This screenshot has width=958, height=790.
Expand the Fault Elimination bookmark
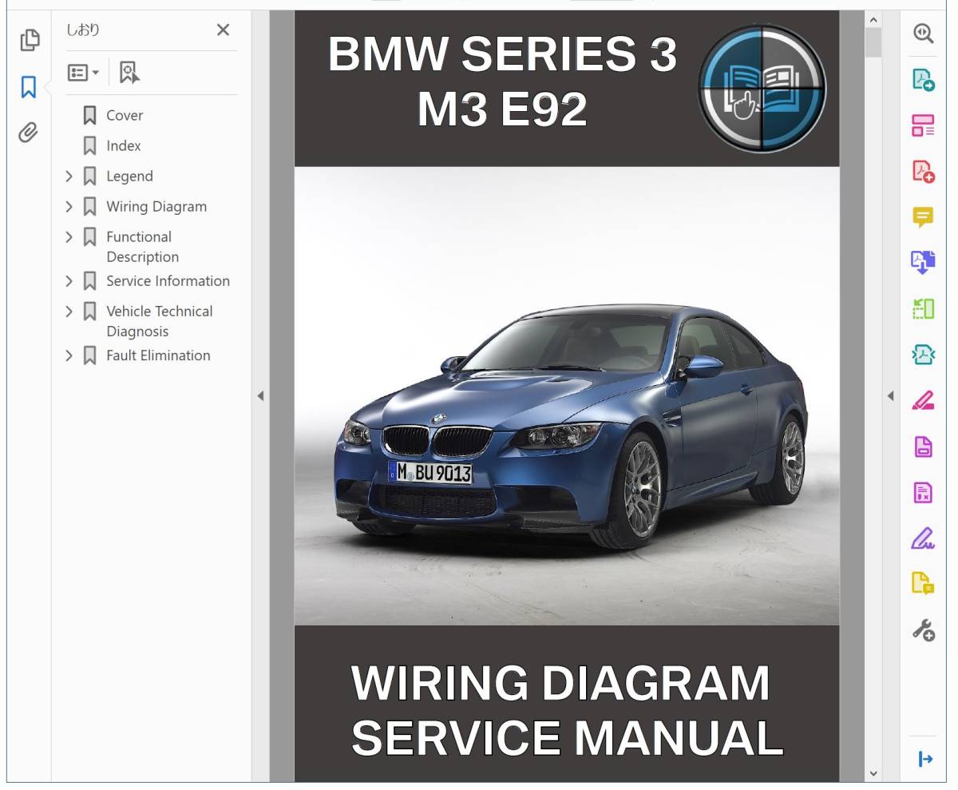pos(69,355)
